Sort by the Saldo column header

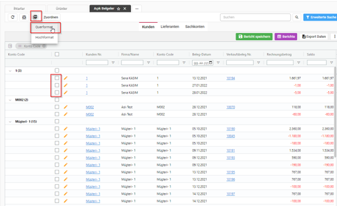click(311, 54)
